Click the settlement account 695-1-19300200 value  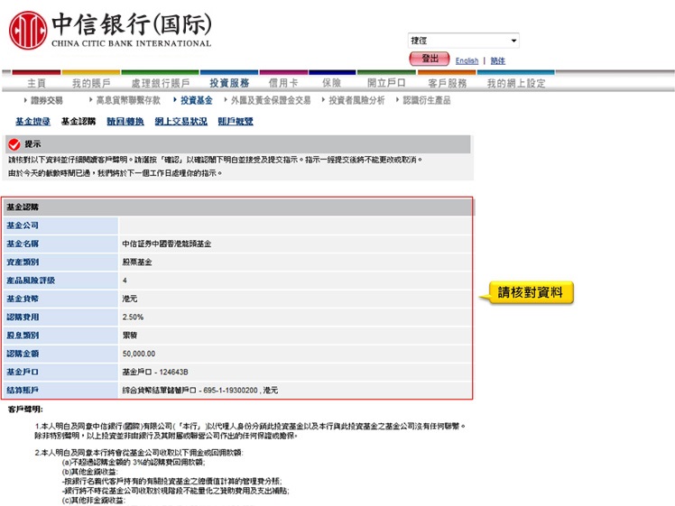(x=199, y=391)
